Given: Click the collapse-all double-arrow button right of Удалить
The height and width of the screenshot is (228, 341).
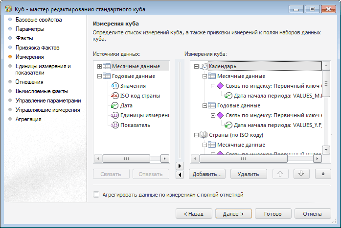Looking at the screenshot, I should tap(323, 174).
